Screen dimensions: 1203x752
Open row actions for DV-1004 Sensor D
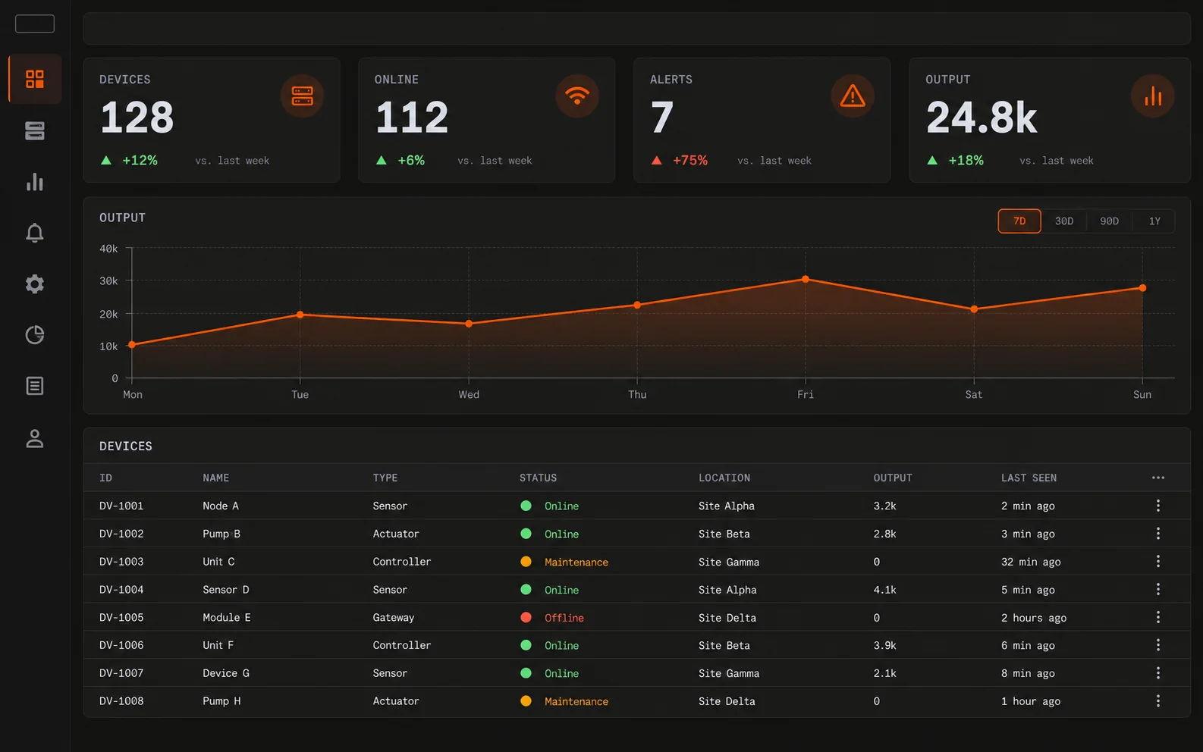1158,590
